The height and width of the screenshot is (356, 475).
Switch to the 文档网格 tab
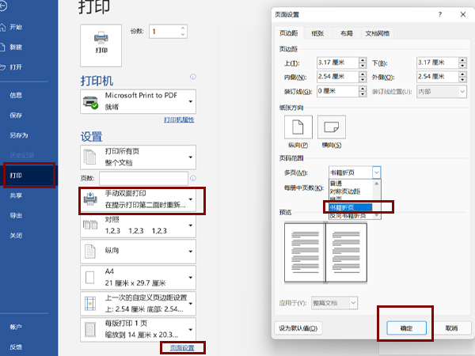click(x=376, y=33)
